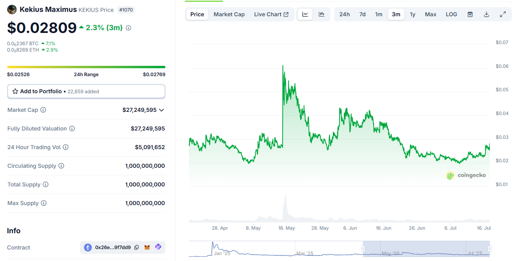Open the Live Chart link
This screenshot has height=261, width=526.
pos(271,14)
